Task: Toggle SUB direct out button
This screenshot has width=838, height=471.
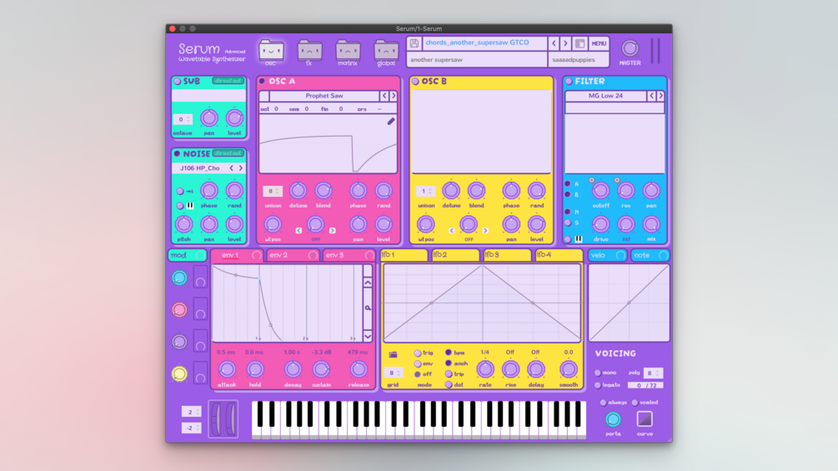Action: [228, 81]
